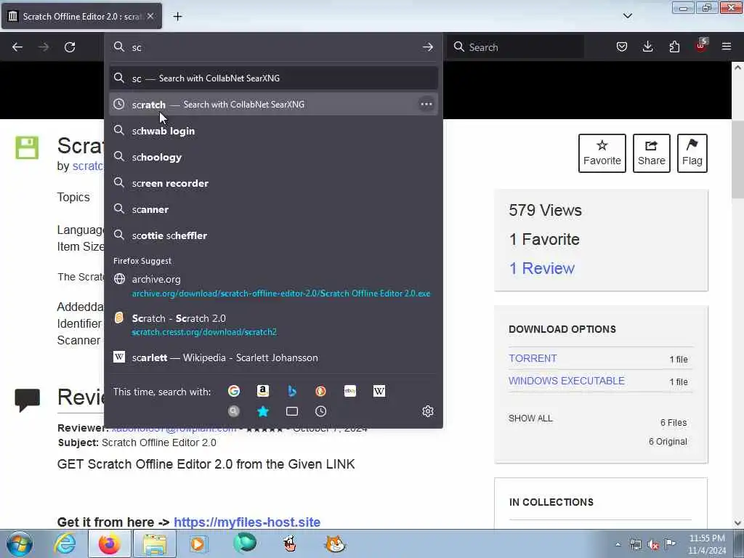
Task: Open the '1 Review' link
Action: 541,268
